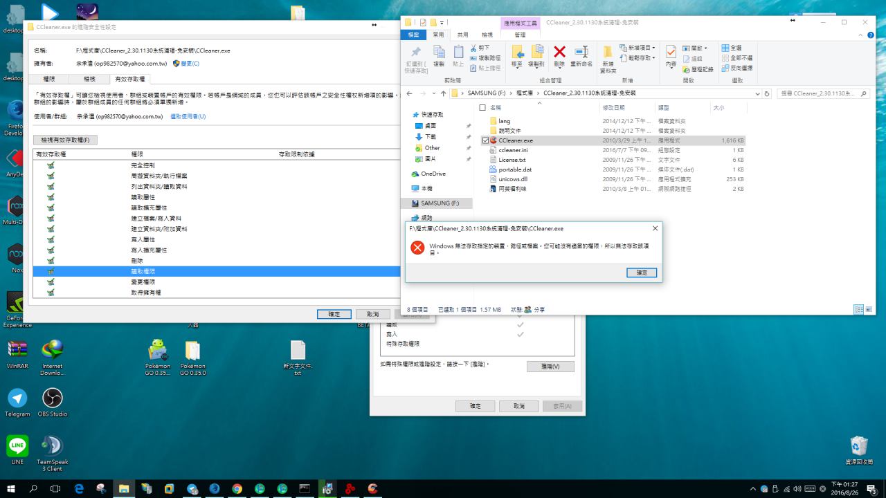Click the Select All (全選) icon
Viewport: 886px width, 498px height.
coord(725,48)
